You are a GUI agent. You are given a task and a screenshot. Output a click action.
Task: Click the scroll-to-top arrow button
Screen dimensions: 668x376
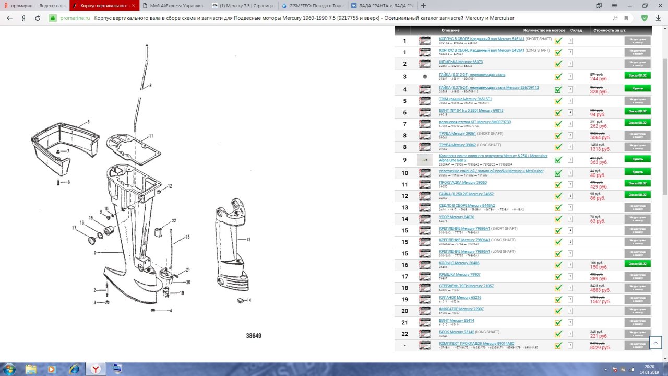click(x=655, y=343)
